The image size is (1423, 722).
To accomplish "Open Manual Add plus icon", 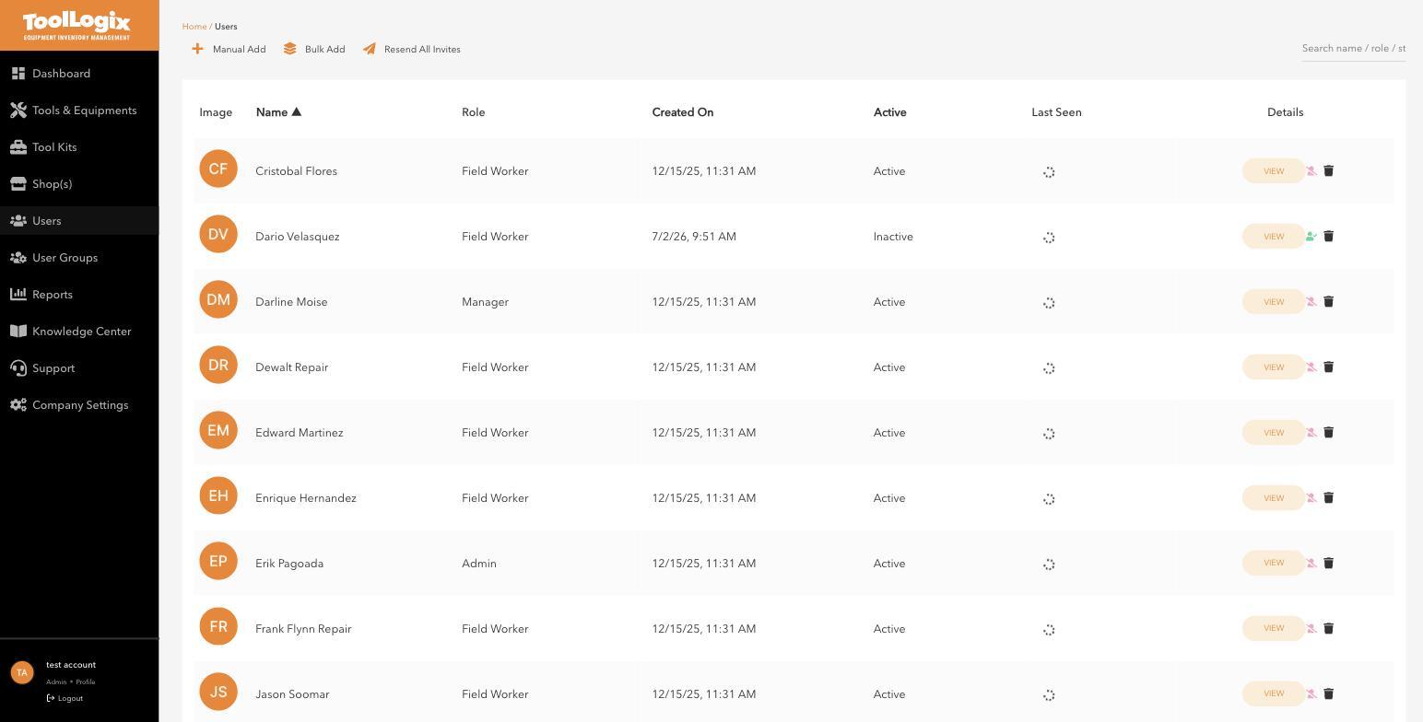I will click(x=197, y=49).
